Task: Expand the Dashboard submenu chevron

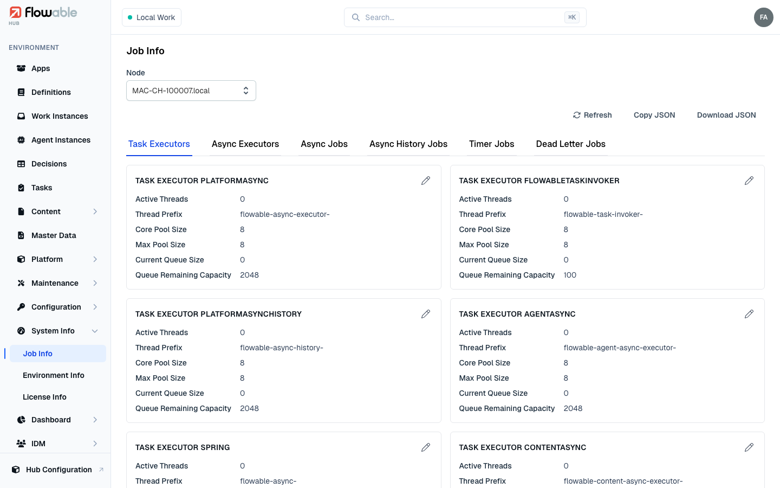Action: [x=95, y=420]
